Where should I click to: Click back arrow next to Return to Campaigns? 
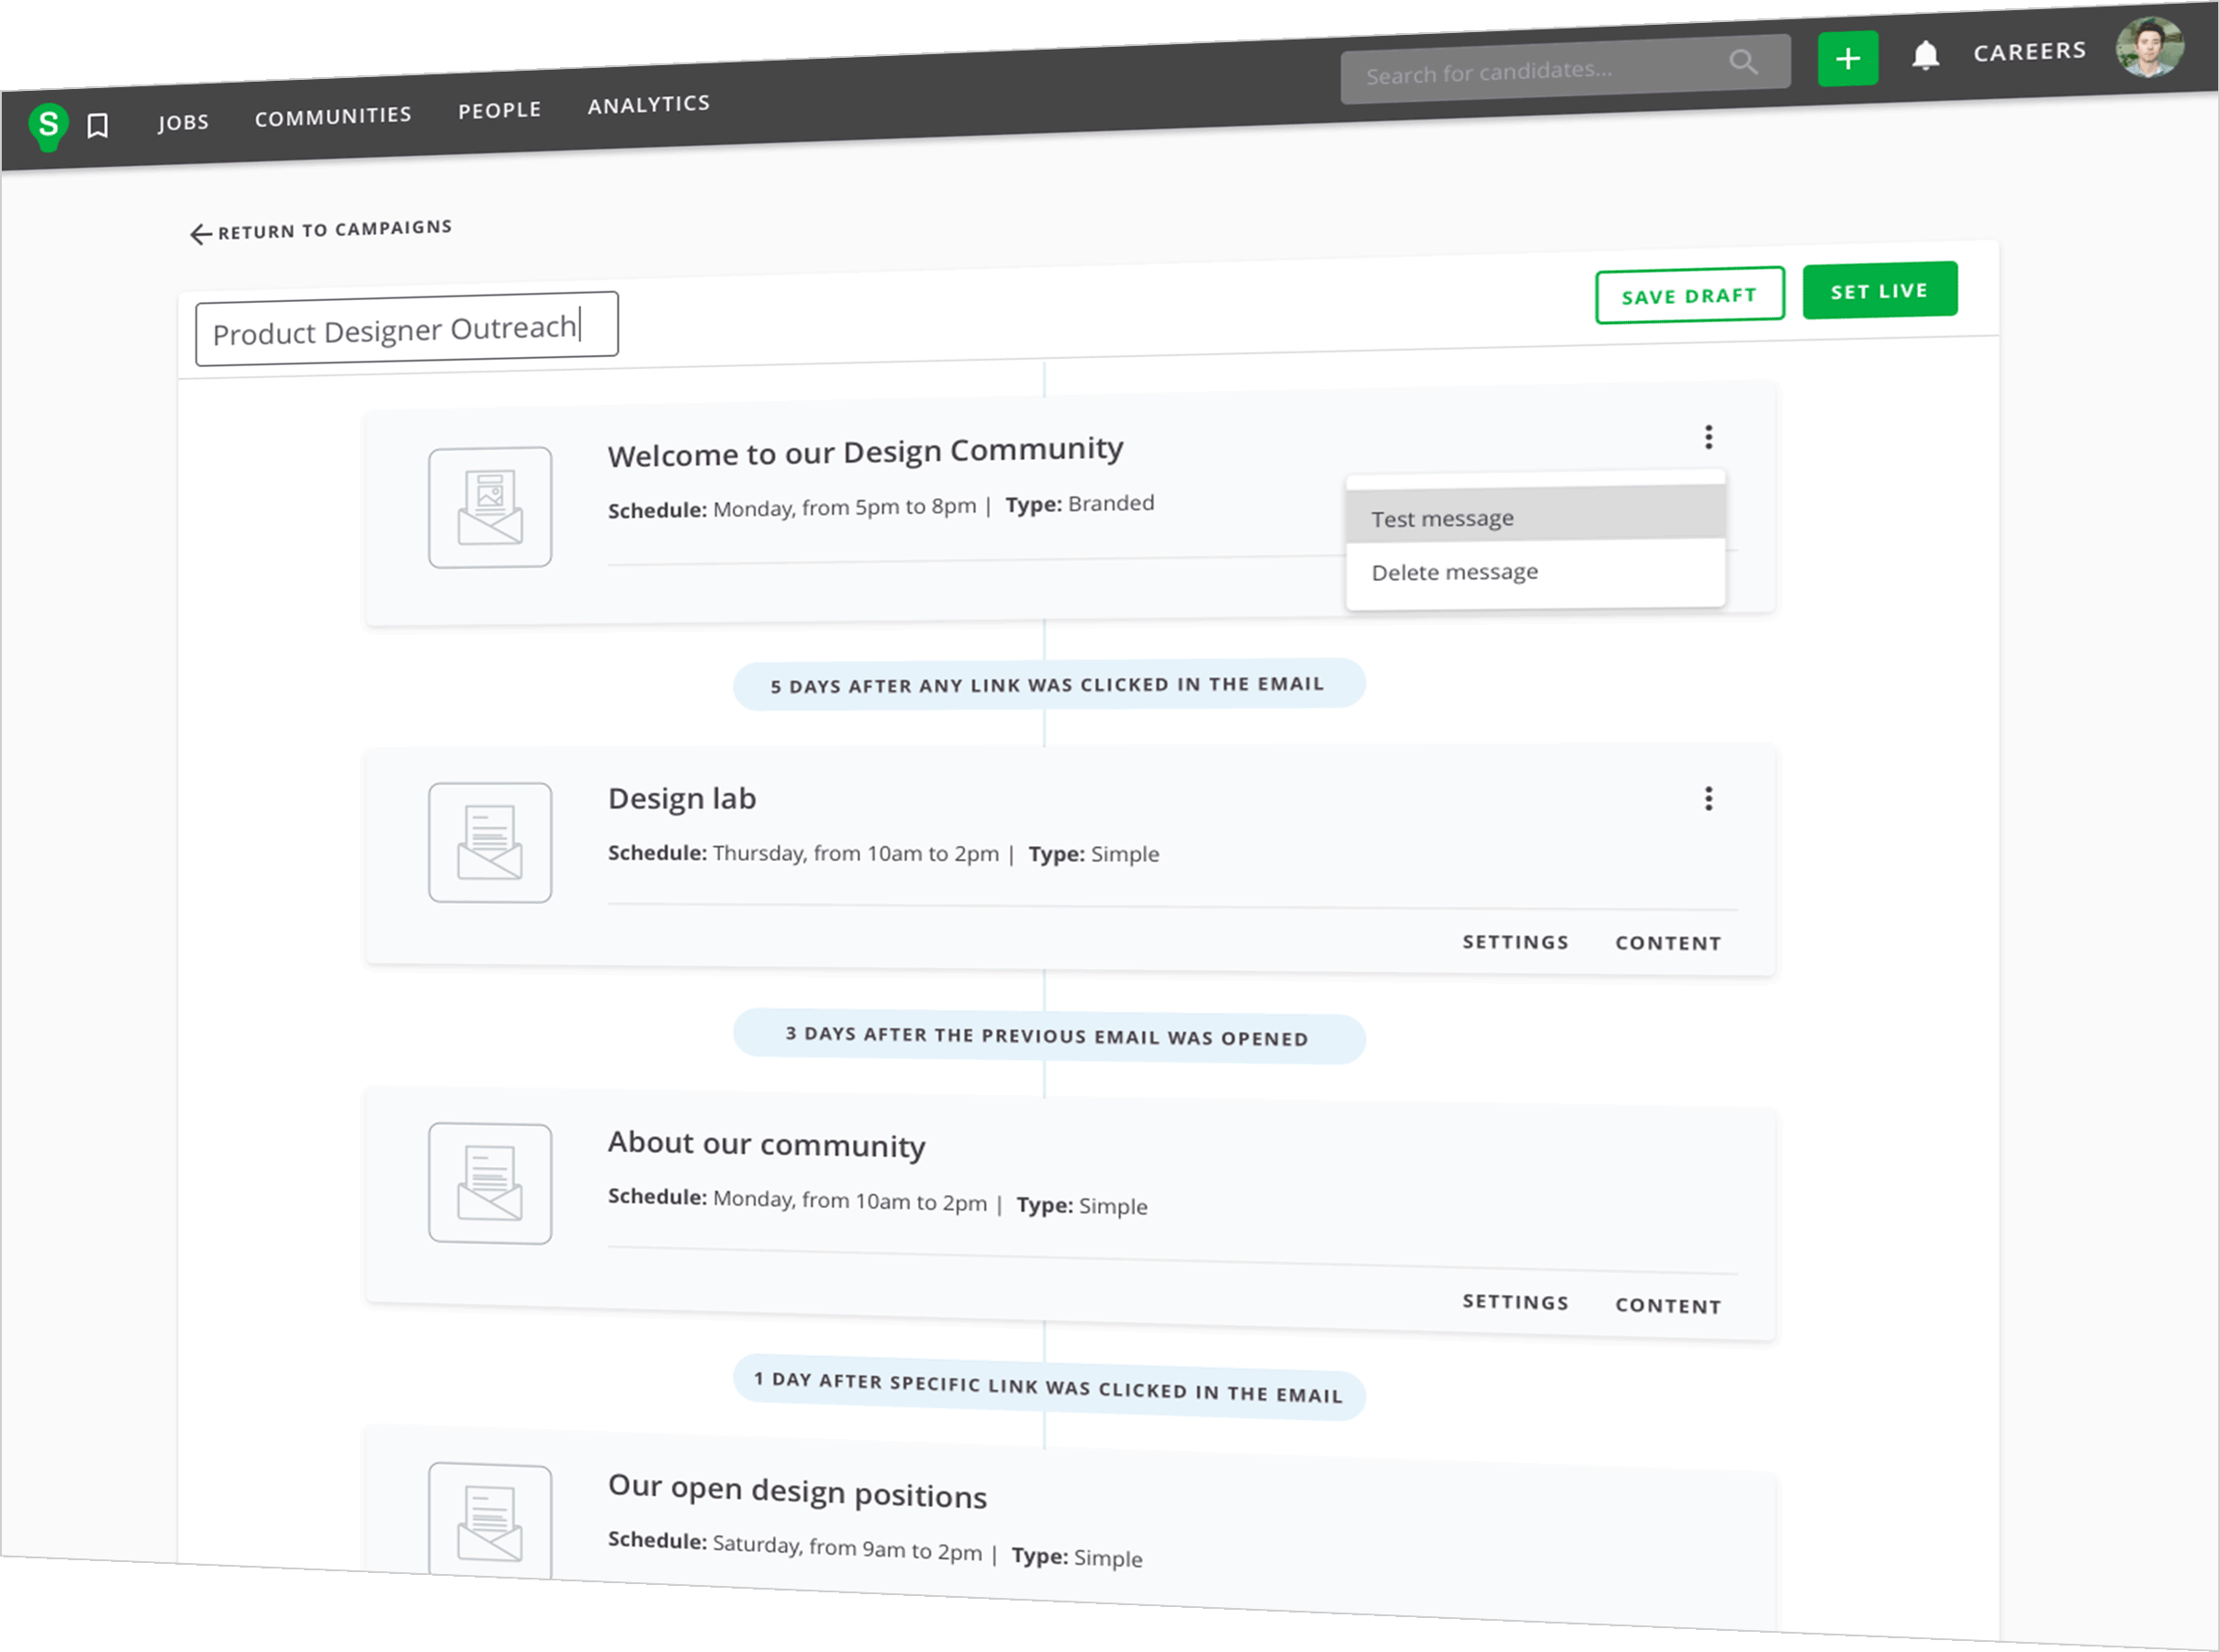pyautogui.click(x=200, y=234)
